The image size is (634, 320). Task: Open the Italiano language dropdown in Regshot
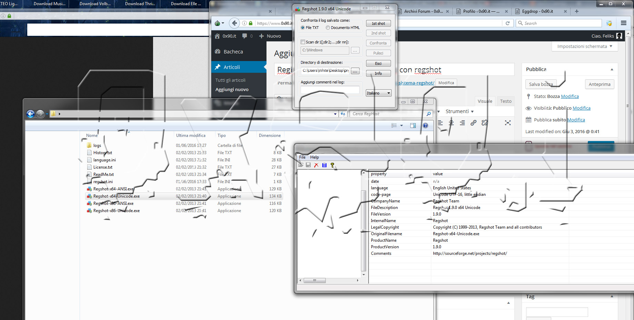point(379,93)
